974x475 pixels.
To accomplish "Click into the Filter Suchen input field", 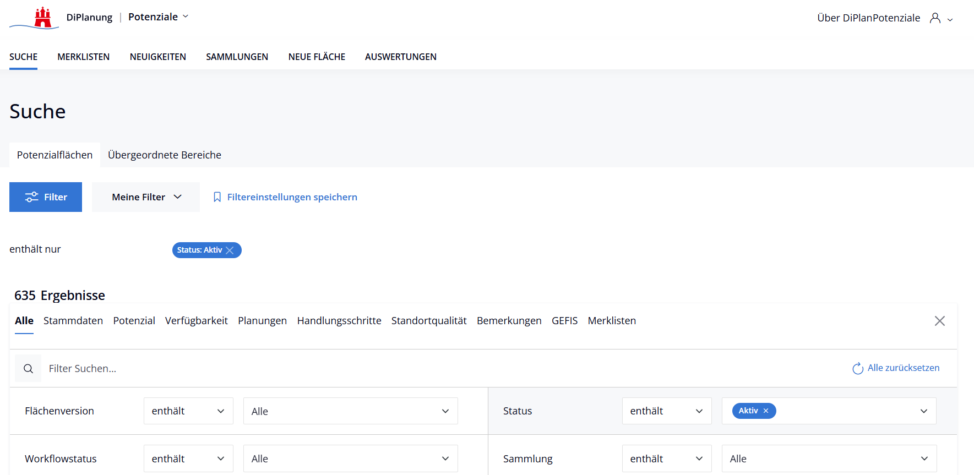I will pos(220,369).
